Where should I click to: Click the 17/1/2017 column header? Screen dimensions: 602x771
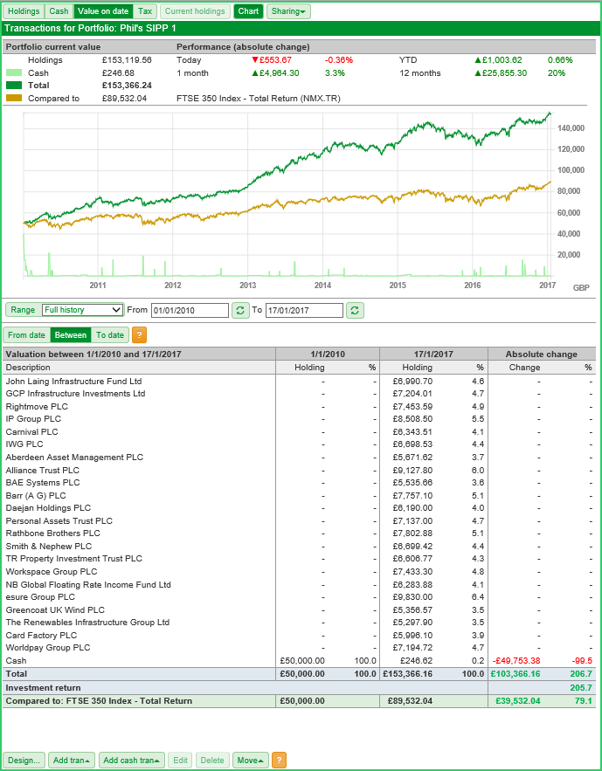click(433, 354)
